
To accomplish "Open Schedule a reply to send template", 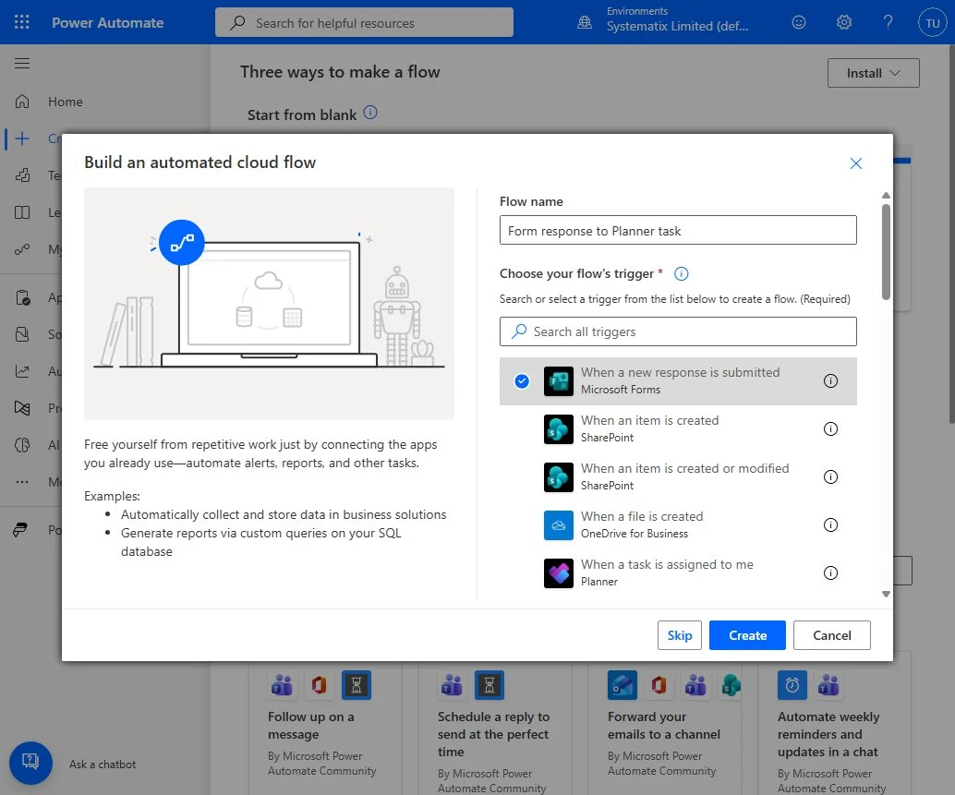I will point(494,735).
